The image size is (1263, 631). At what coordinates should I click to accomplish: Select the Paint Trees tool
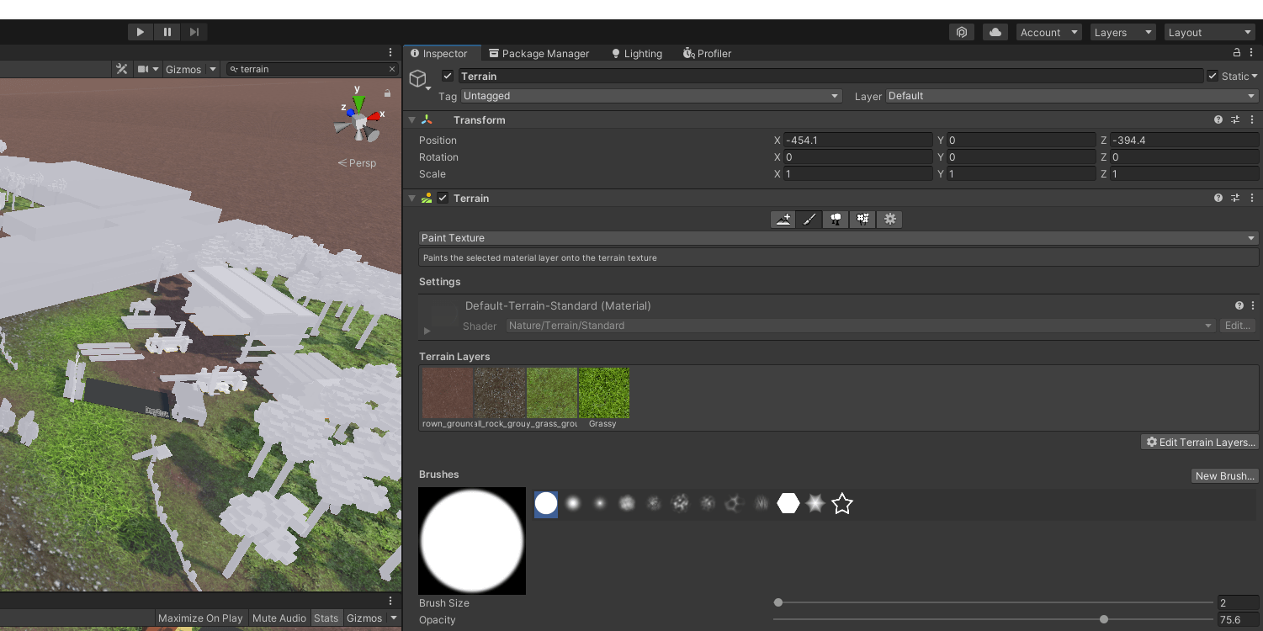pyautogui.click(x=836, y=219)
